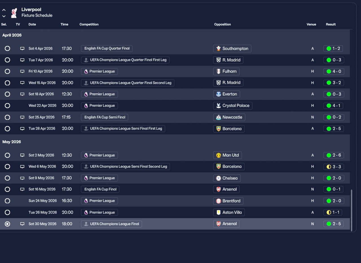Open the 3 - 3 result against Barcelona
Viewport: 361px width, 263px height.
pos(334,167)
